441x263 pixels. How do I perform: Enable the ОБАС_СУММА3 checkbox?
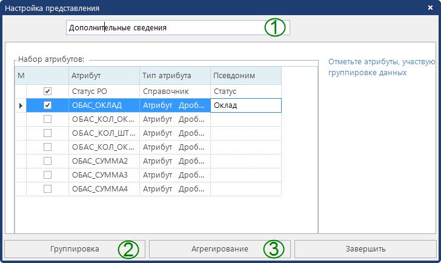pyautogui.click(x=48, y=175)
